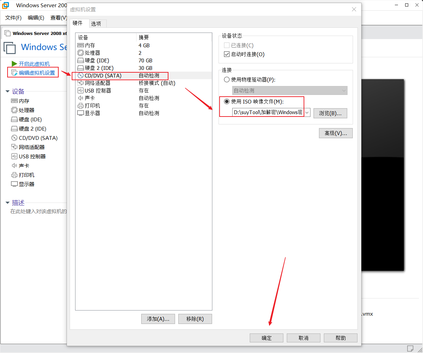Click the 移除(R) button
This screenshot has width=423, height=353.
pos(195,319)
